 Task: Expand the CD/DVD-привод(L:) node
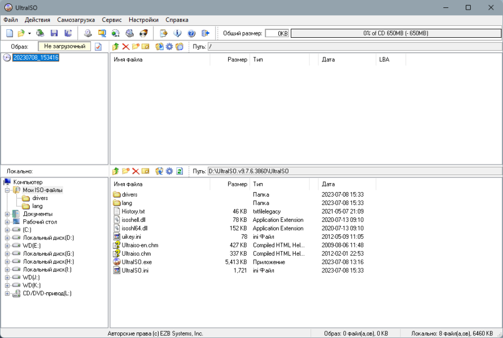pos(7,293)
